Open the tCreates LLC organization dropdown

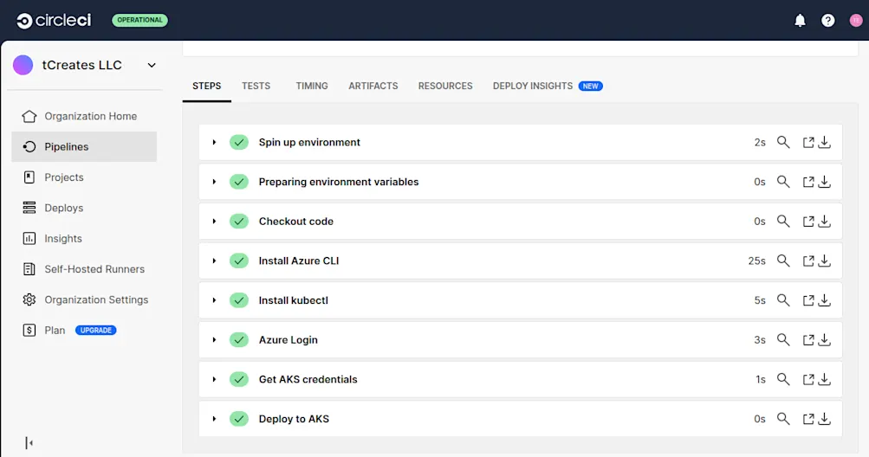[x=152, y=66]
